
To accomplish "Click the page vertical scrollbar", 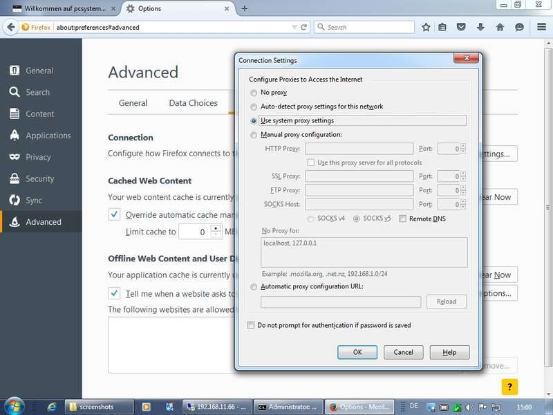I will point(548,207).
